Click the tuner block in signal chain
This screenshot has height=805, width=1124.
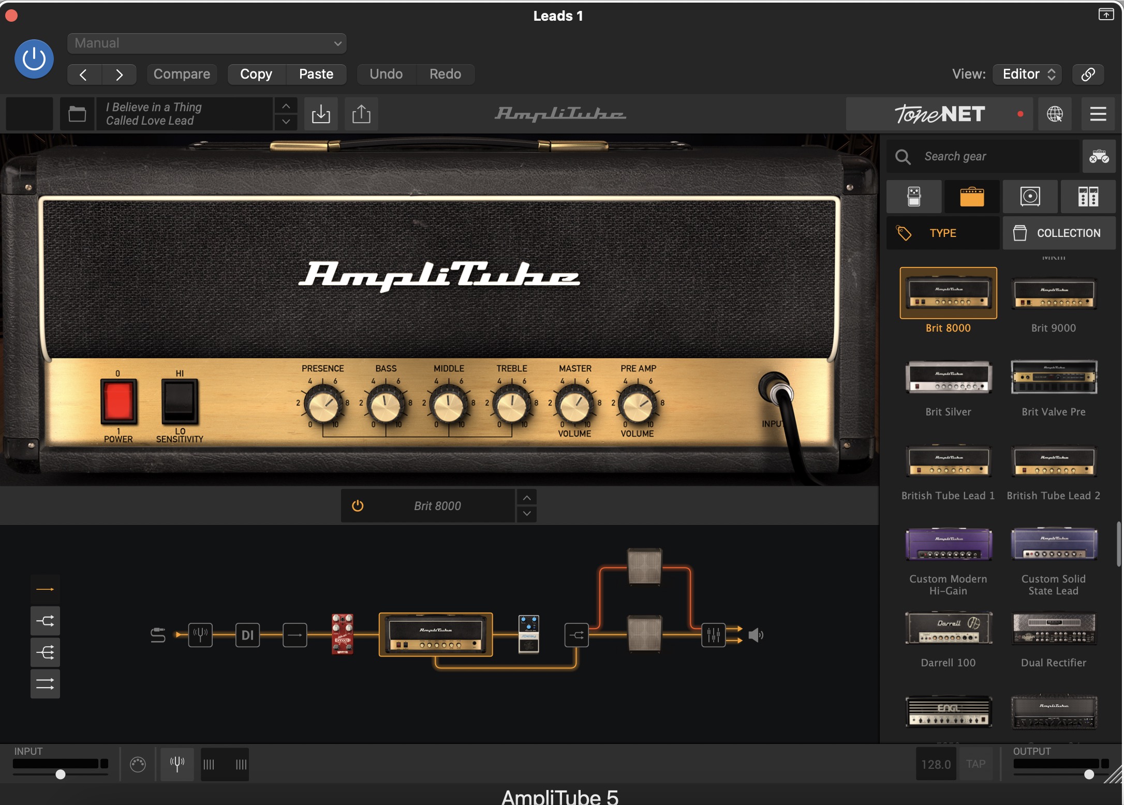200,635
